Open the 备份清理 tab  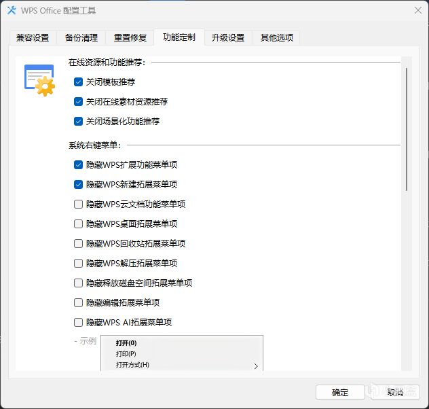coord(81,37)
